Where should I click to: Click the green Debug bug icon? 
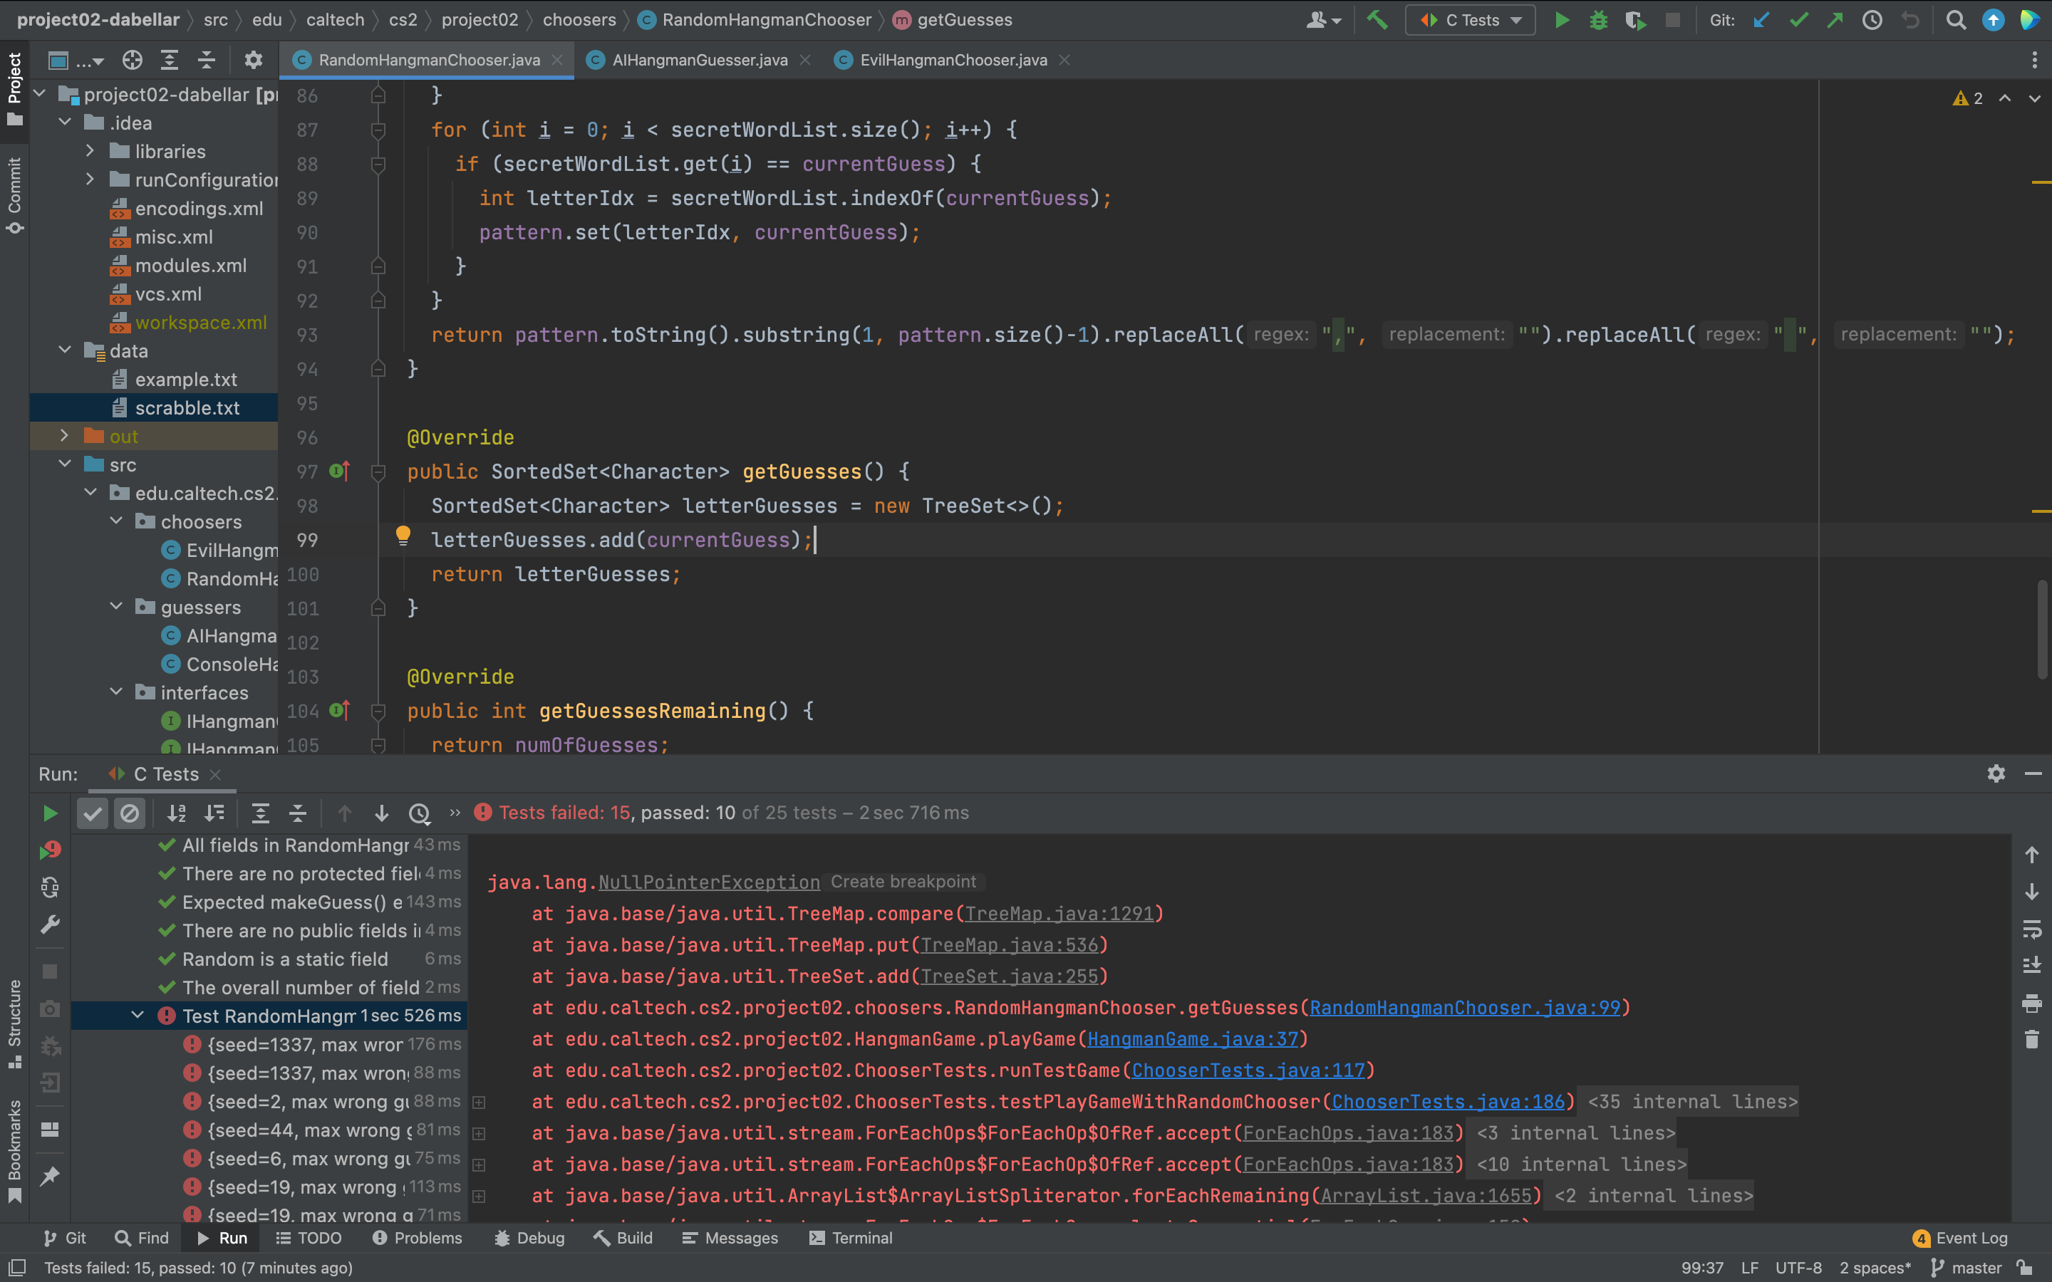[x=1598, y=19]
